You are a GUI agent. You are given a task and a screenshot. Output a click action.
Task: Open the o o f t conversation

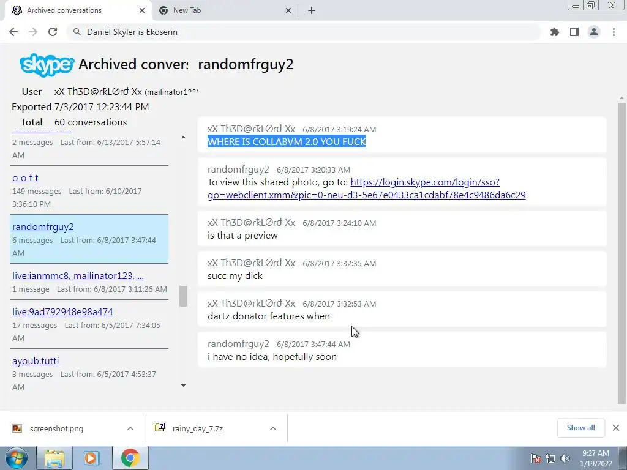pos(25,178)
